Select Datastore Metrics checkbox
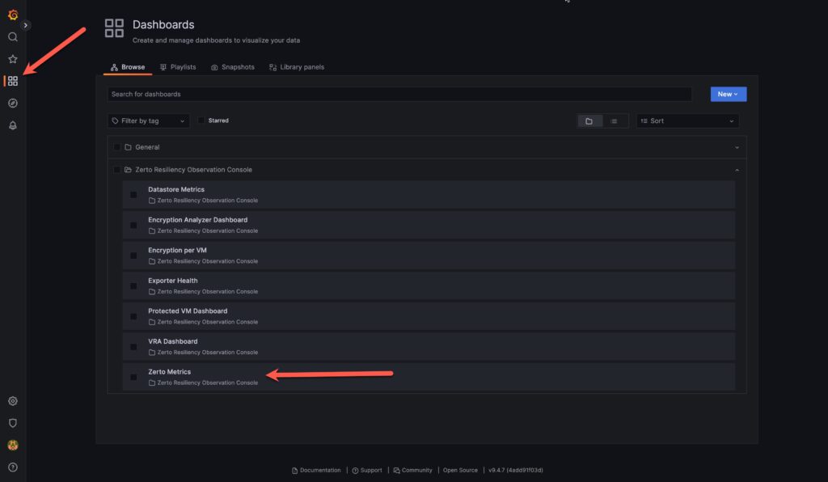This screenshot has height=482, width=828. (133, 195)
